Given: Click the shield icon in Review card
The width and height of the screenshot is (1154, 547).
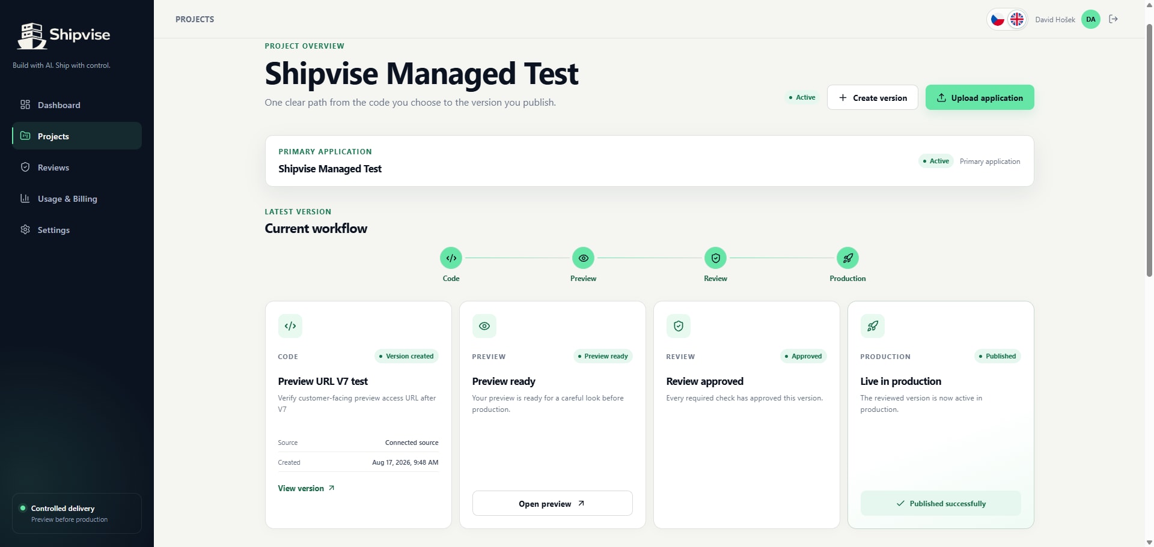Looking at the screenshot, I should [679, 326].
